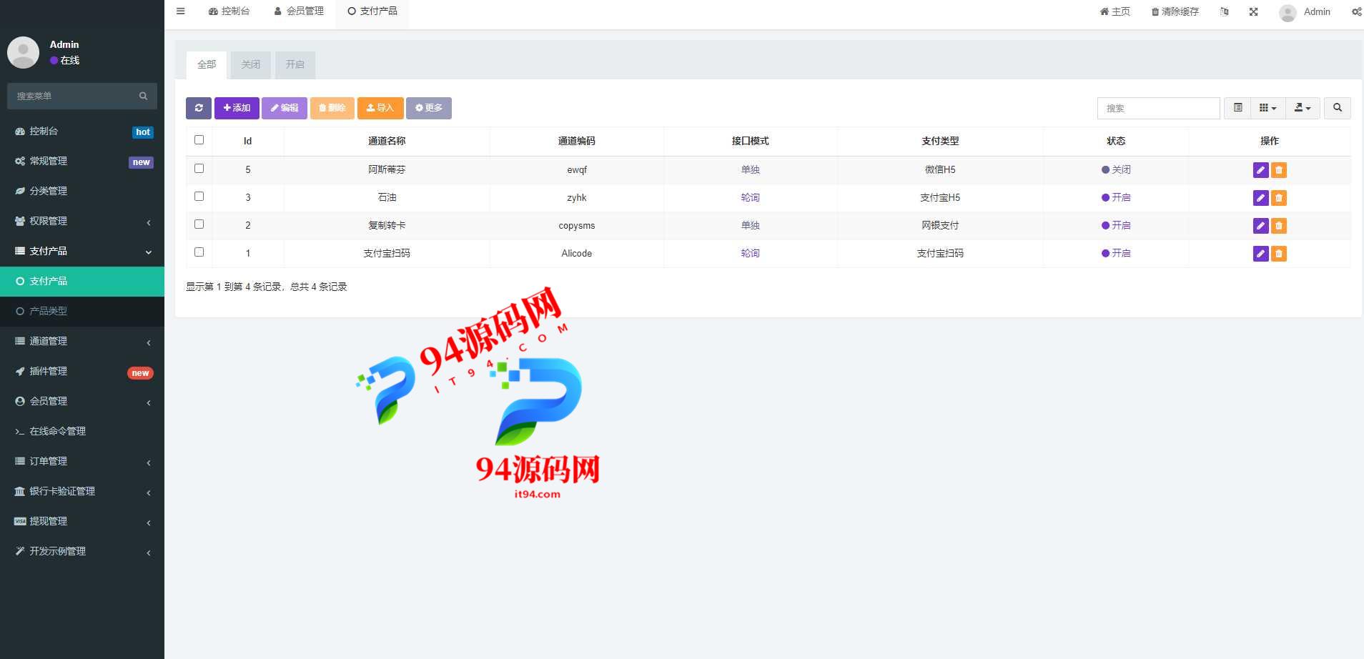Image resolution: width=1364 pixels, height=659 pixels.
Task: Open 产品类型 submenu item
Action: 82,312
